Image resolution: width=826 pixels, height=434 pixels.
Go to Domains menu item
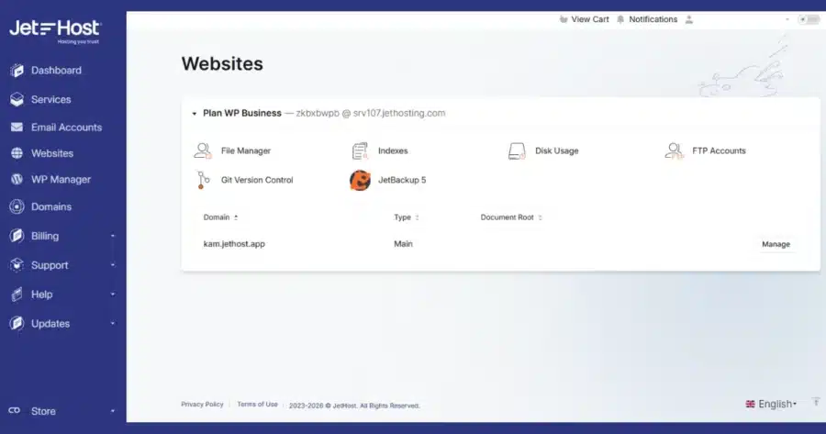[x=51, y=206]
